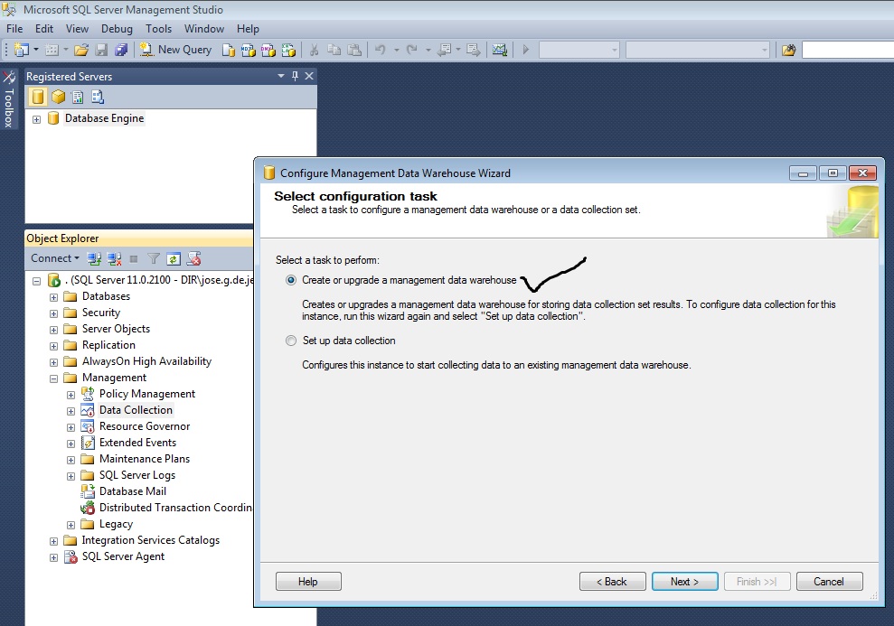The image size is (894, 626).
Task: Open the Toolbox side tab
Action: click(x=8, y=100)
